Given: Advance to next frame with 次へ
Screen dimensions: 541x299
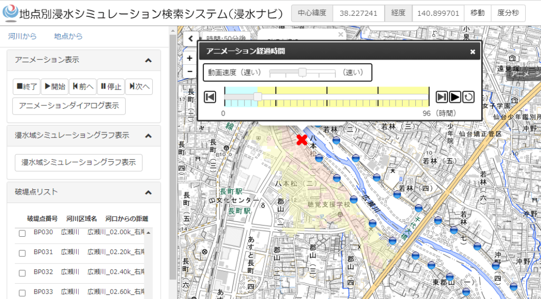Looking at the screenshot, I should pos(139,86).
